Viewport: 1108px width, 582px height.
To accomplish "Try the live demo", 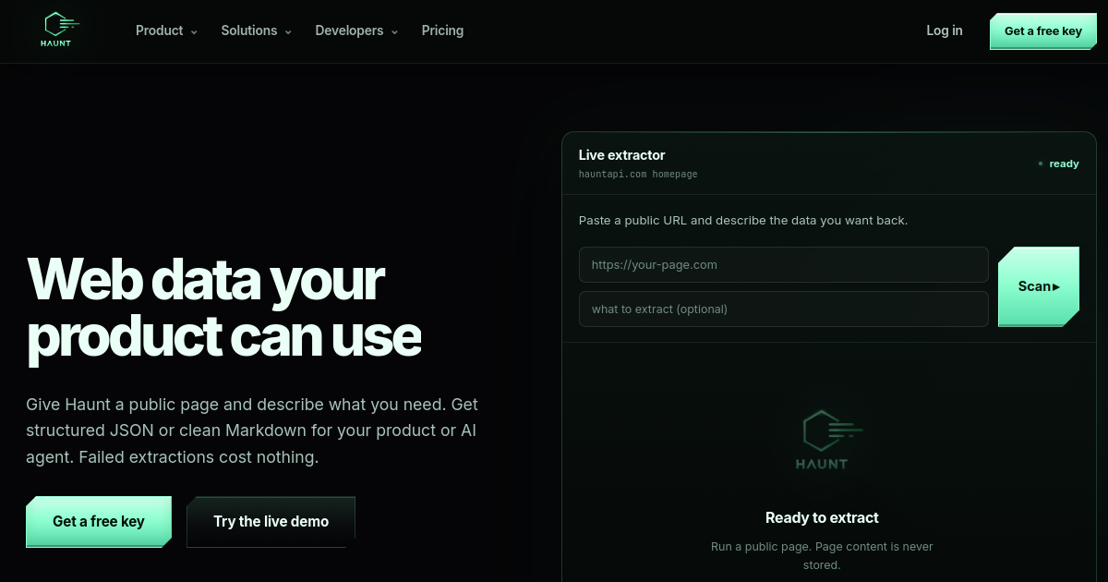I will [271, 522].
